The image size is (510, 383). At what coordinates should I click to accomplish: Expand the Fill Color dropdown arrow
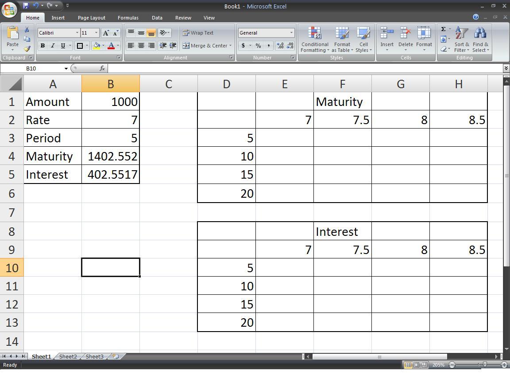(103, 46)
